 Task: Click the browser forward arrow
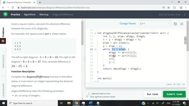point(8,8)
